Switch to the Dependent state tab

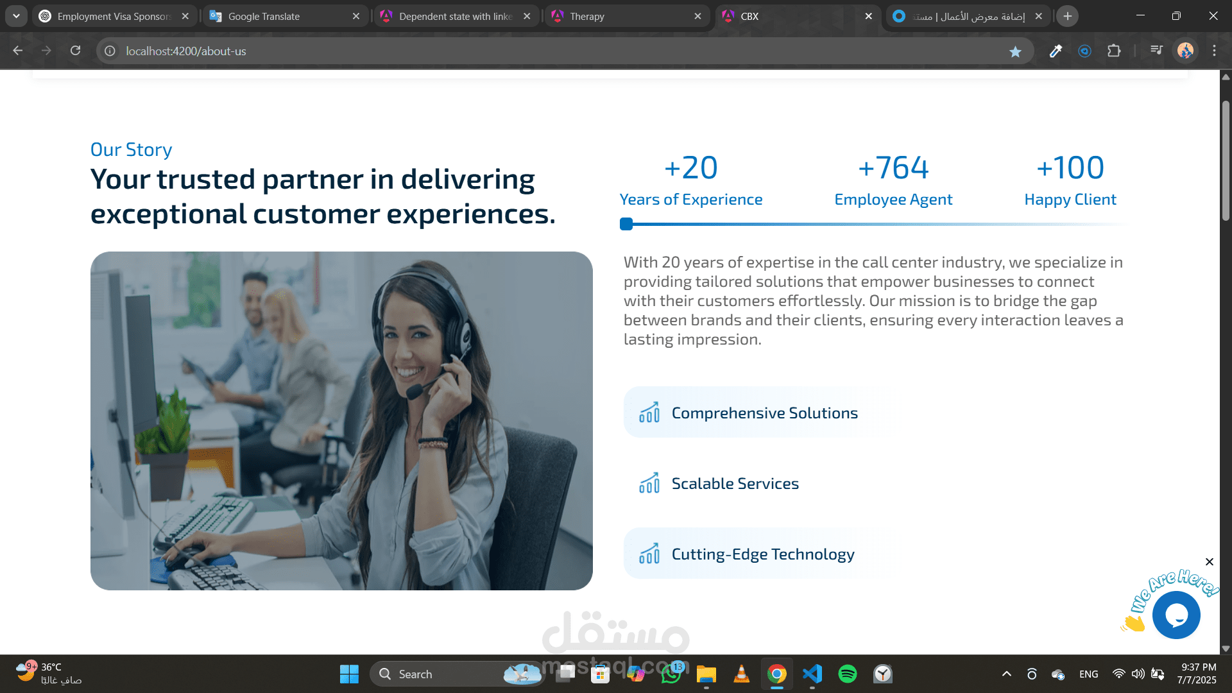click(456, 17)
